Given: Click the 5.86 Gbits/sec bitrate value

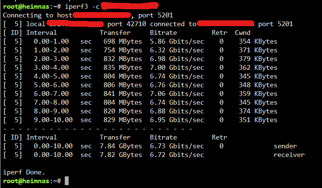Looking at the screenshot, I should coord(177,41).
